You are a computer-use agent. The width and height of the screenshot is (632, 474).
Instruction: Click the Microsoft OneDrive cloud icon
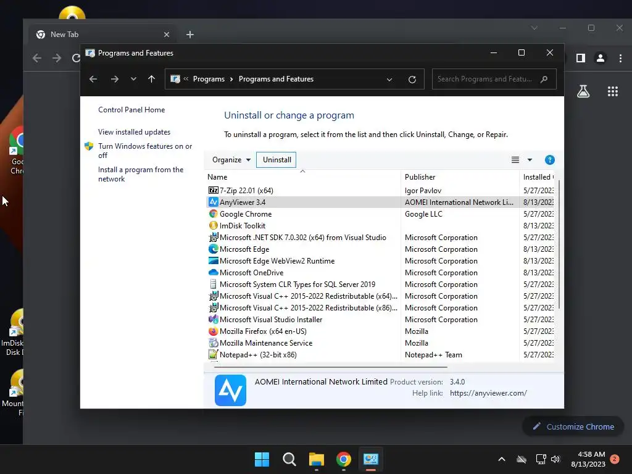point(213,272)
